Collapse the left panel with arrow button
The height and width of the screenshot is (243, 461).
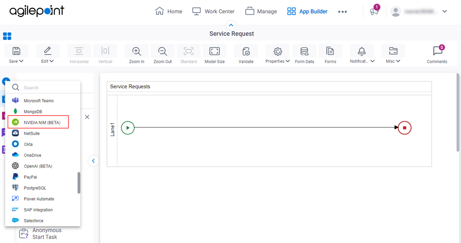[x=93, y=161]
